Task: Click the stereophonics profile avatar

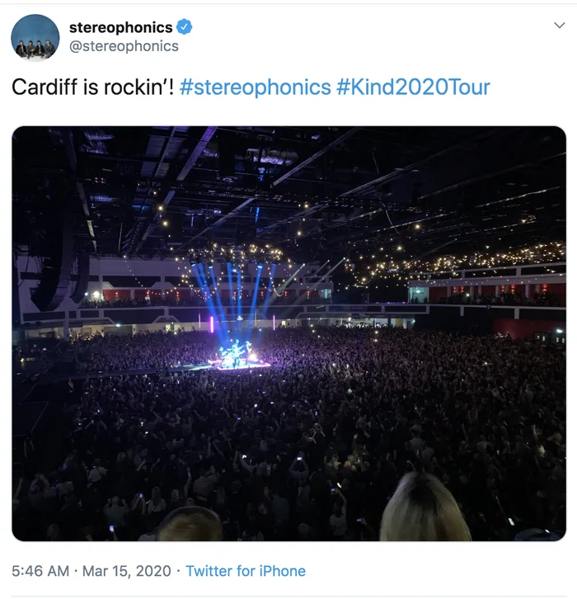Action: coord(35,38)
